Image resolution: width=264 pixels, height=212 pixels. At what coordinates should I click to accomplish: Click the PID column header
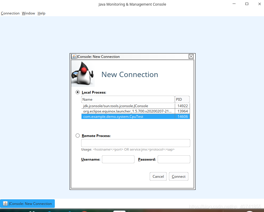182,100
